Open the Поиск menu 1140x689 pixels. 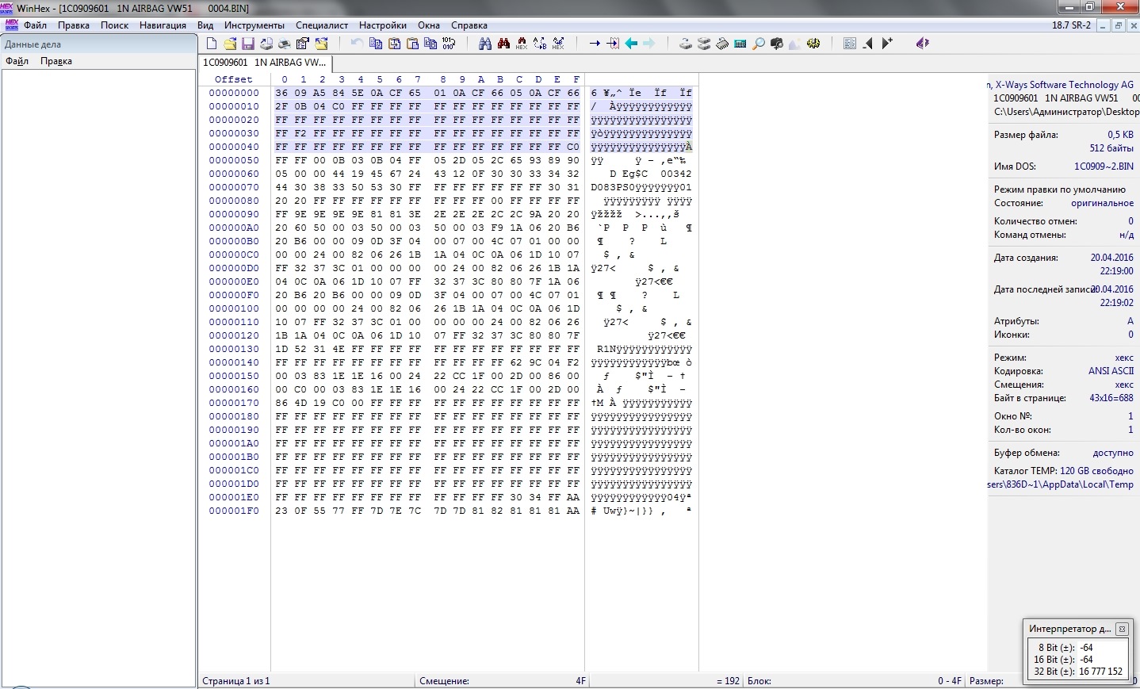pos(114,25)
